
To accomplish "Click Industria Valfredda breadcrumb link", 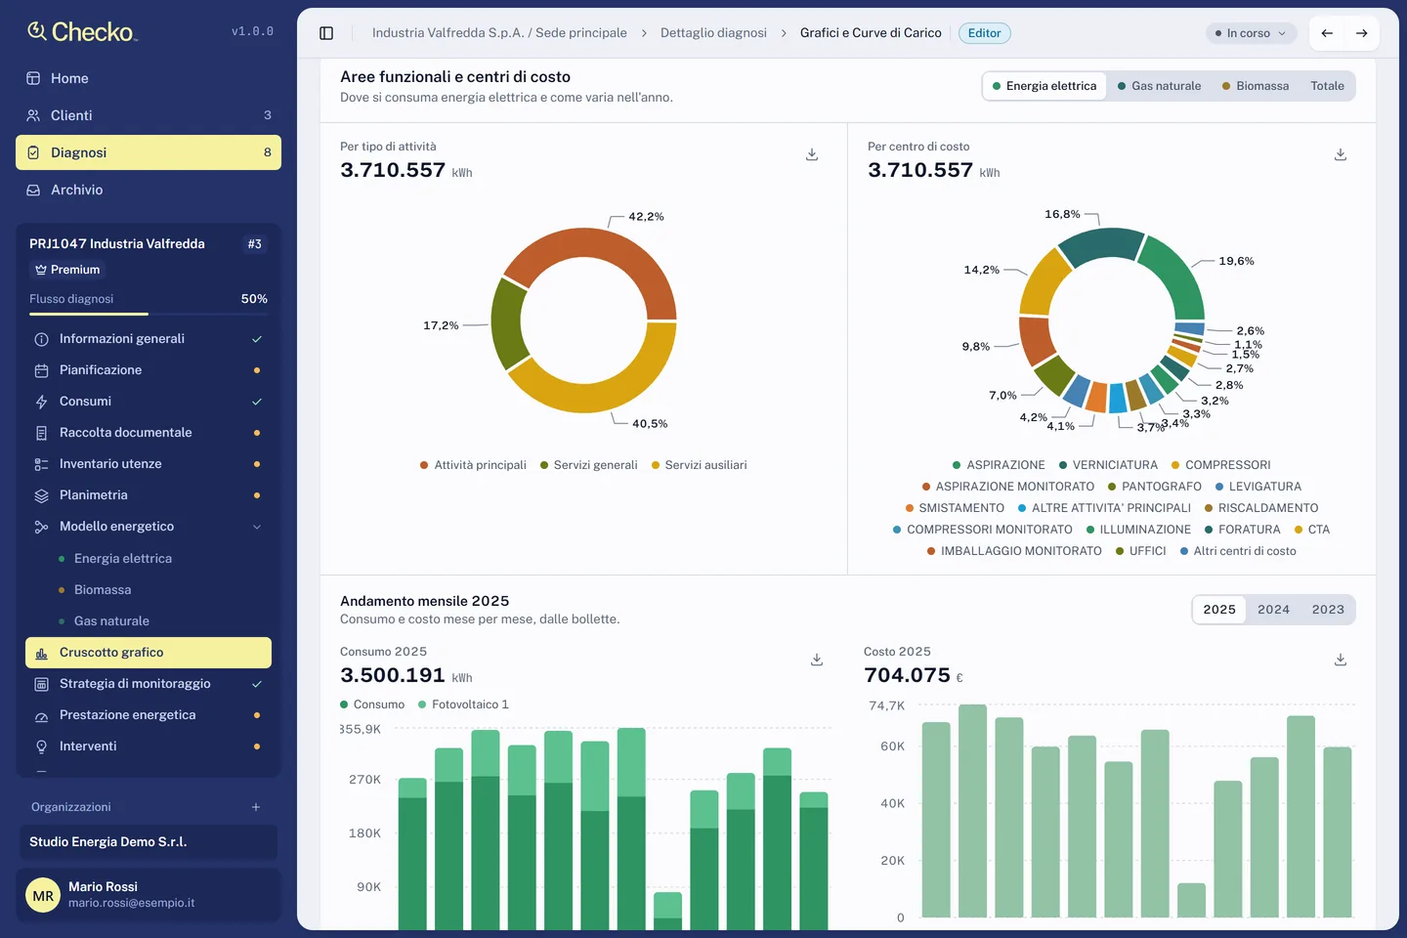I will (499, 33).
